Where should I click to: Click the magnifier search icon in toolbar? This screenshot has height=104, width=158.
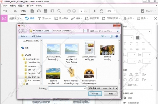59,11
